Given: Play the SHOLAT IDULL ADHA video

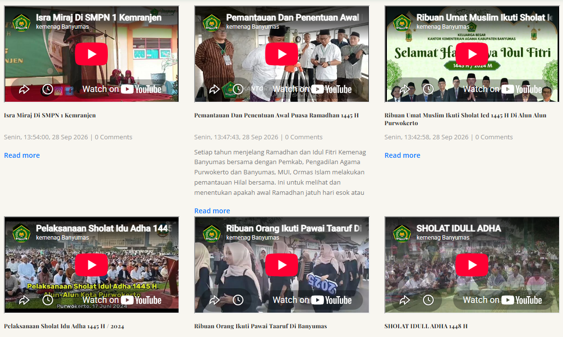Looking at the screenshot, I should (472, 265).
